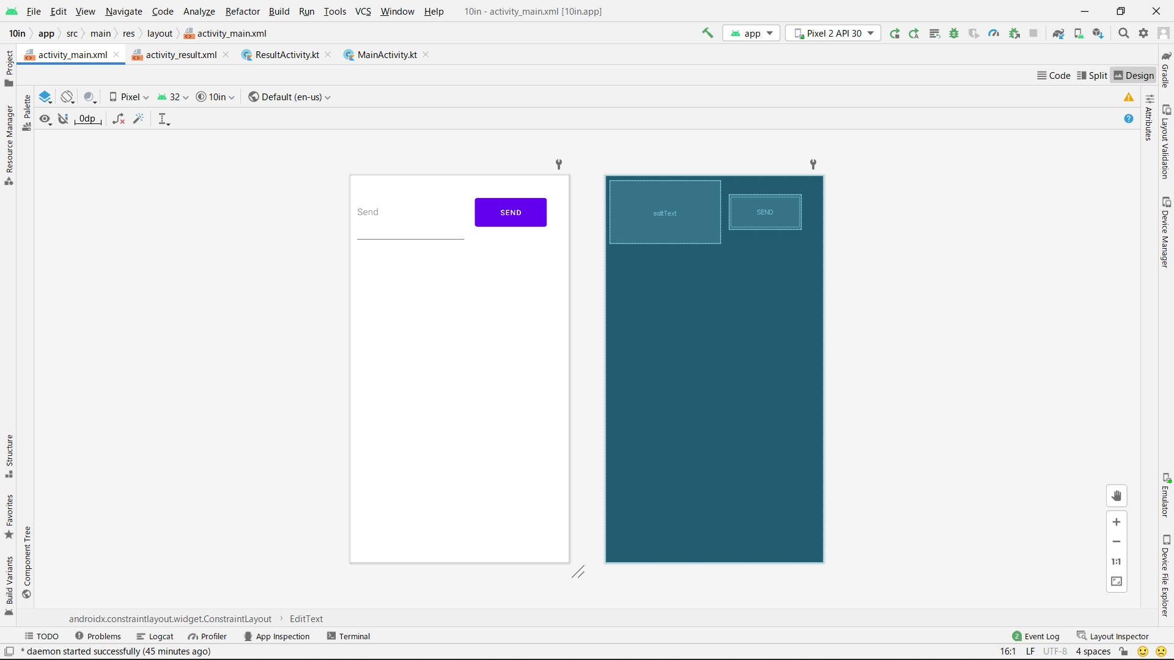Open Select Design Surface layers dropdown
Screen dimensions: 1174x660
(x=45, y=97)
